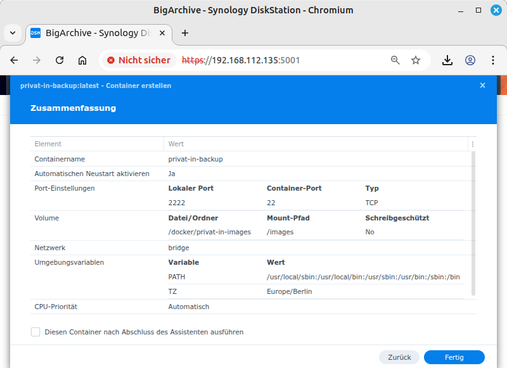
Task: Close the Container erstellen dialog
Action: click(482, 86)
